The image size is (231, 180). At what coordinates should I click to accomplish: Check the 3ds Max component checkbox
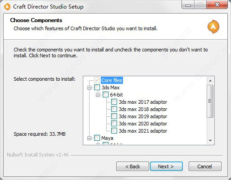click(97, 88)
